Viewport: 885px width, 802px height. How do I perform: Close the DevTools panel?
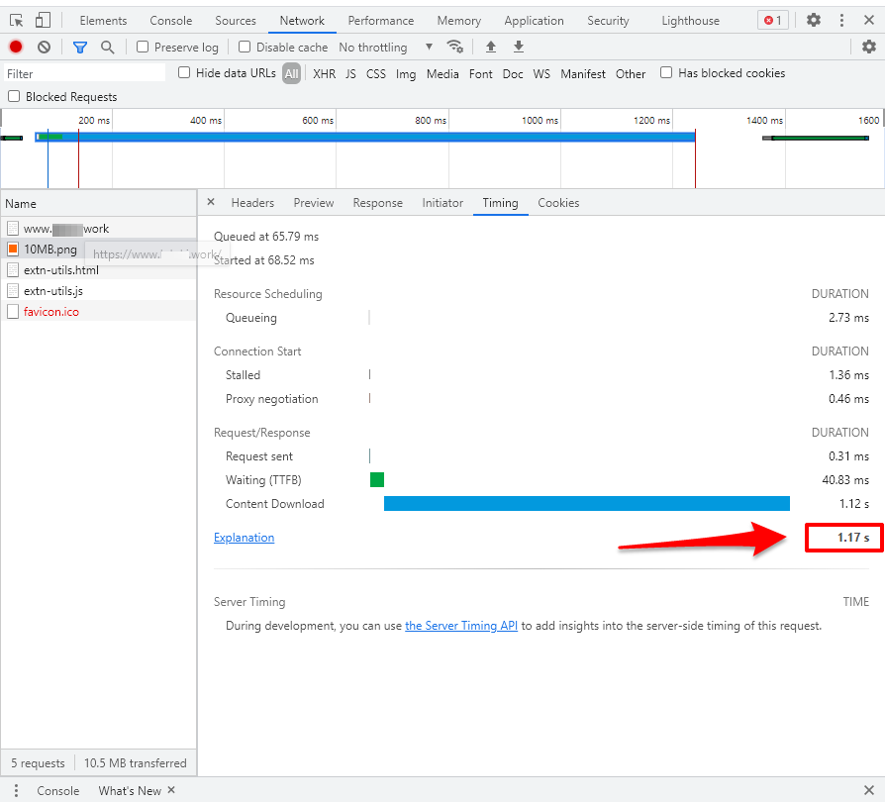pyautogui.click(x=869, y=21)
